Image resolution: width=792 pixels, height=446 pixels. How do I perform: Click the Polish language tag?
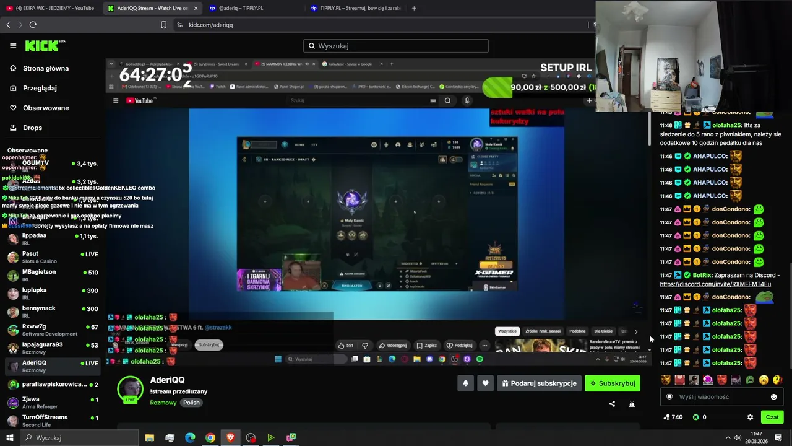click(191, 403)
